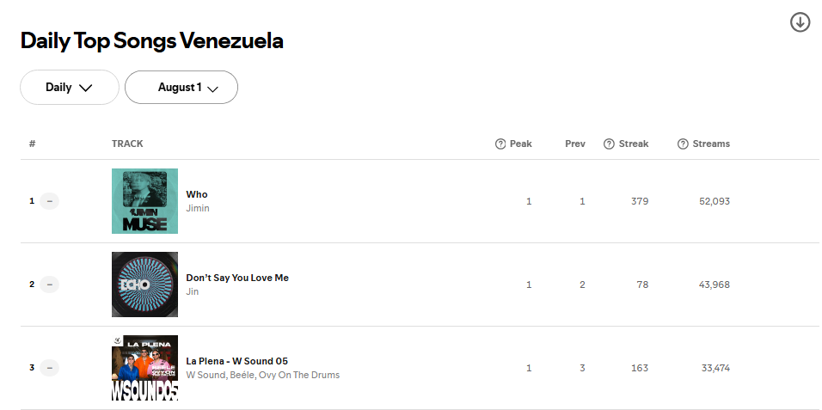Open the Jin artist link
Image resolution: width=822 pixels, height=410 pixels.
click(193, 291)
